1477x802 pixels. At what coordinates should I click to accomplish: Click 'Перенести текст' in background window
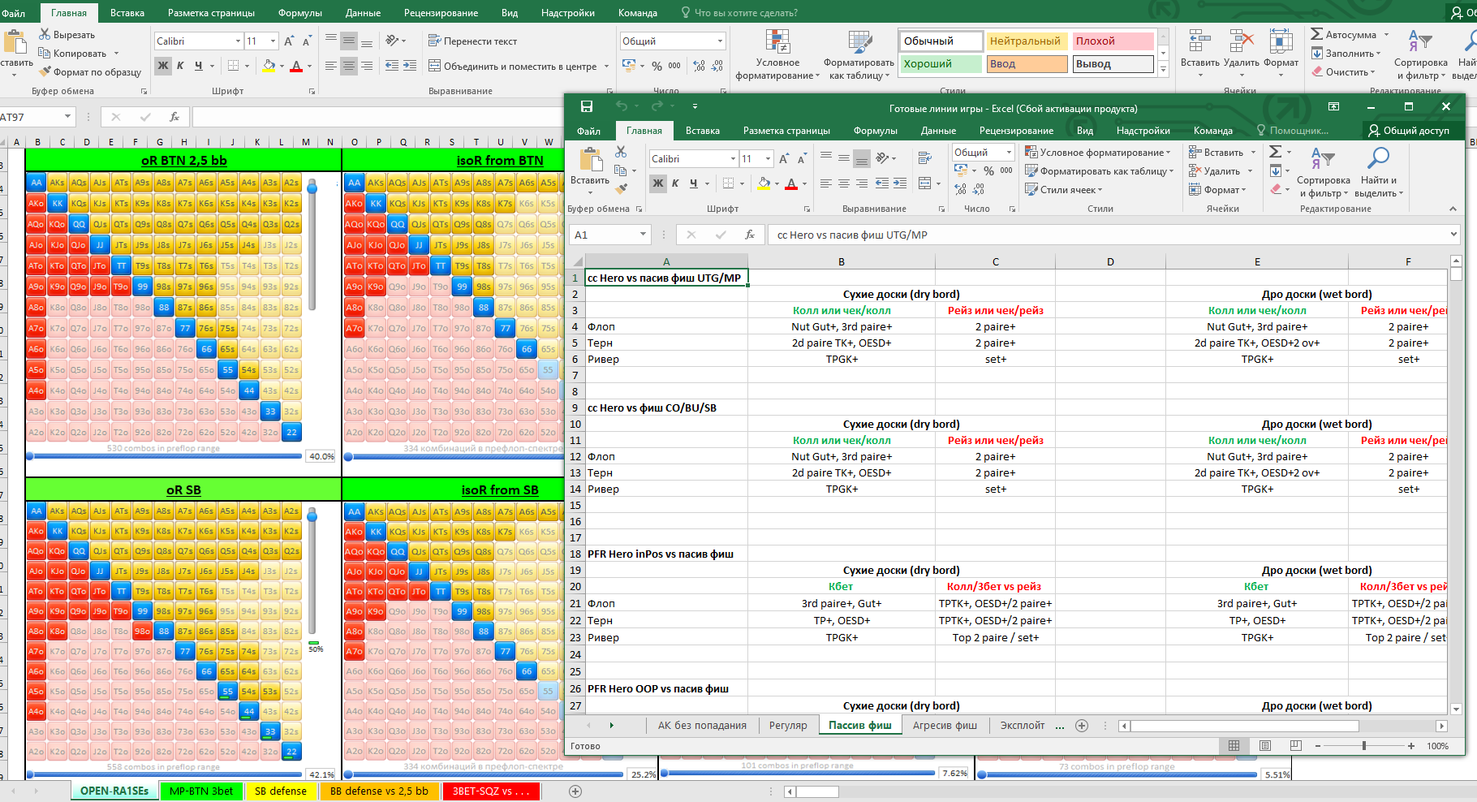(x=472, y=41)
